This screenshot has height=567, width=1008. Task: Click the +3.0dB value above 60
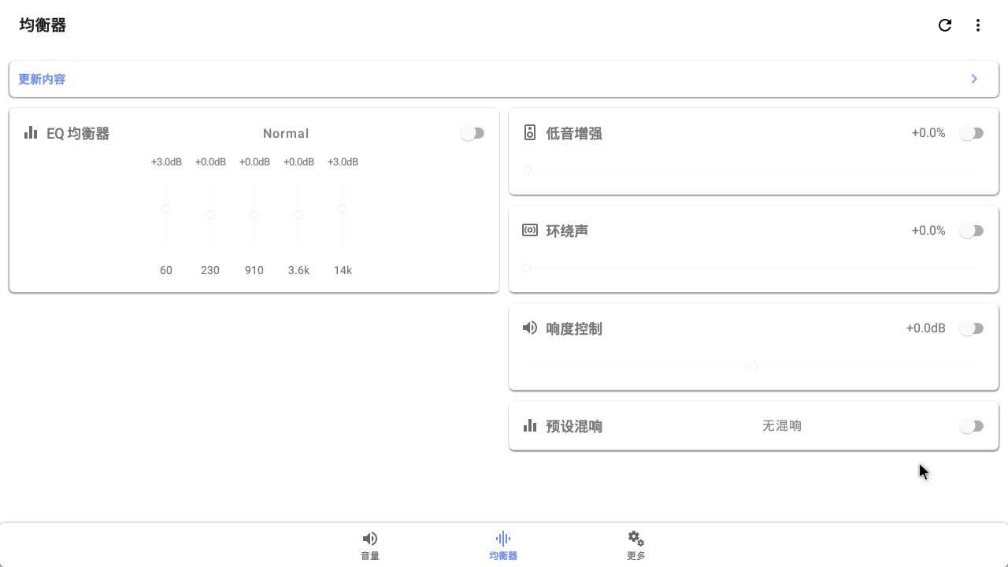(x=166, y=162)
